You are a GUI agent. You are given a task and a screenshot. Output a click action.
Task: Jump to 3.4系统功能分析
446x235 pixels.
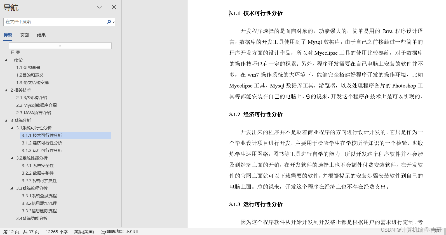tap(32, 219)
